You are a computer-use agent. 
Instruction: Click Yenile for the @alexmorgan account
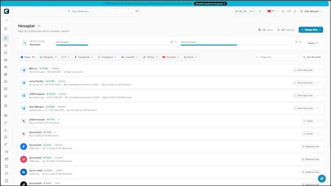coord(308,121)
